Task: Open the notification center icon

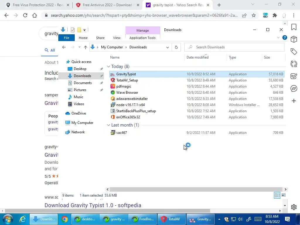Action: coord(287,219)
